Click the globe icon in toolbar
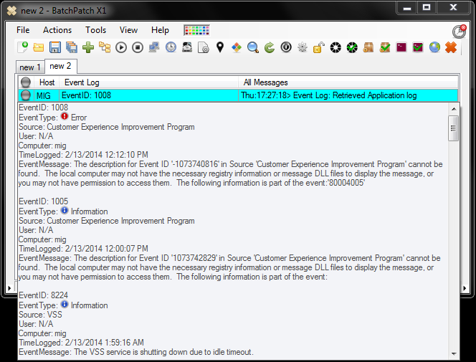The width and height of the screenshot is (476, 362). point(434,48)
